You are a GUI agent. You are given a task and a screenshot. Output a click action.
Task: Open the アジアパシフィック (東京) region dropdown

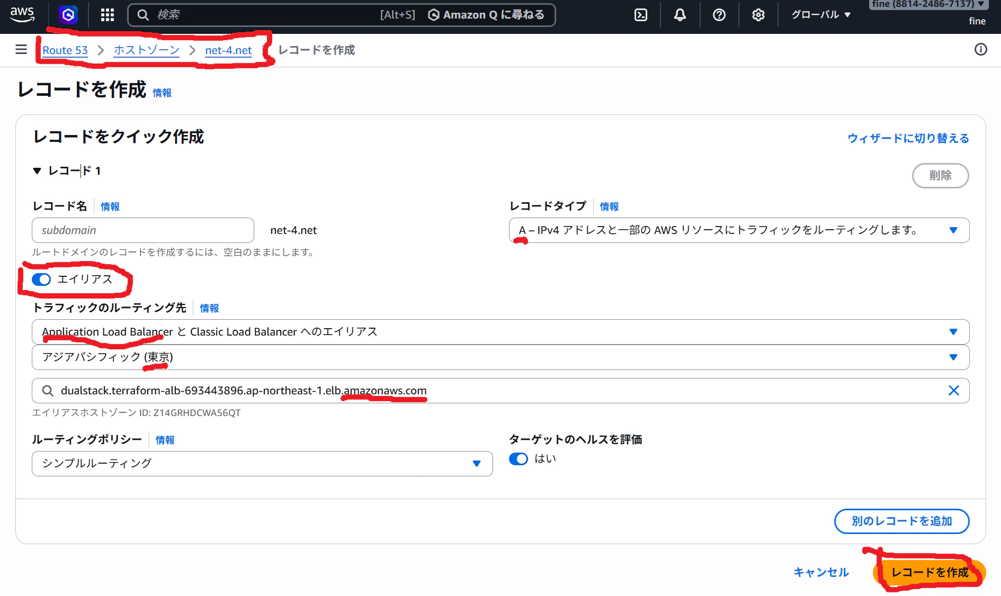click(501, 357)
